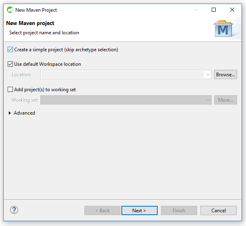Image resolution: width=246 pixels, height=226 pixels.
Task: Click the Spring leaf icon in title bar
Action: (10, 10)
